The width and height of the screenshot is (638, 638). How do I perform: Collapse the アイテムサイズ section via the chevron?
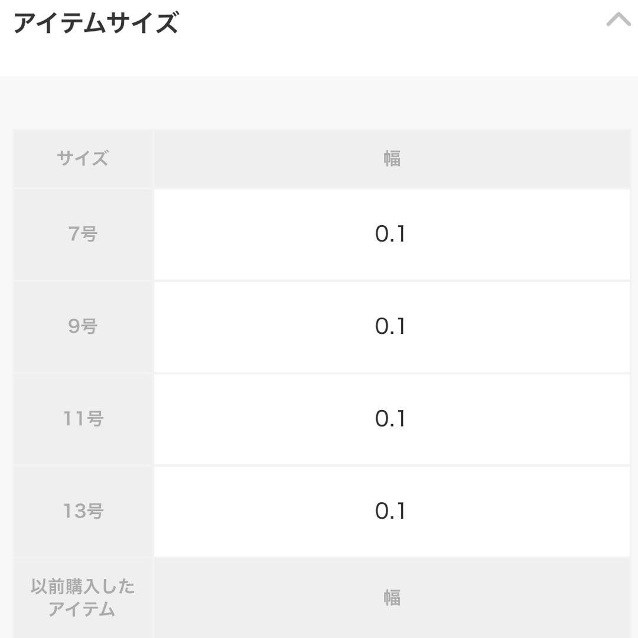click(618, 20)
